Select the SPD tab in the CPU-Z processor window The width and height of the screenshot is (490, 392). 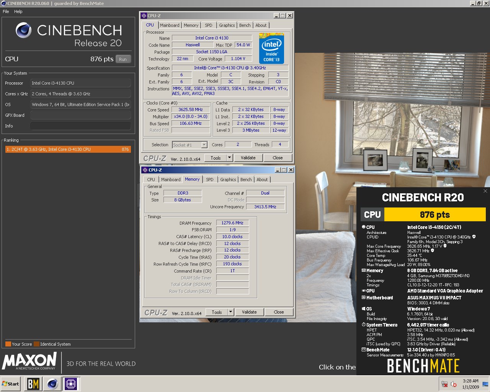[x=208, y=25]
